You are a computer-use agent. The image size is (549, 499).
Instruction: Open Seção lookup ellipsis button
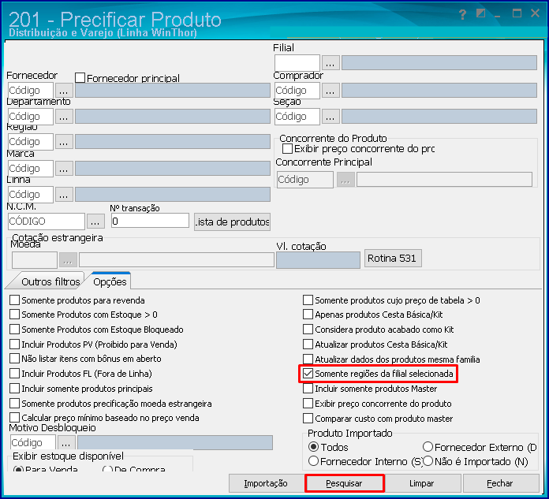point(331,116)
